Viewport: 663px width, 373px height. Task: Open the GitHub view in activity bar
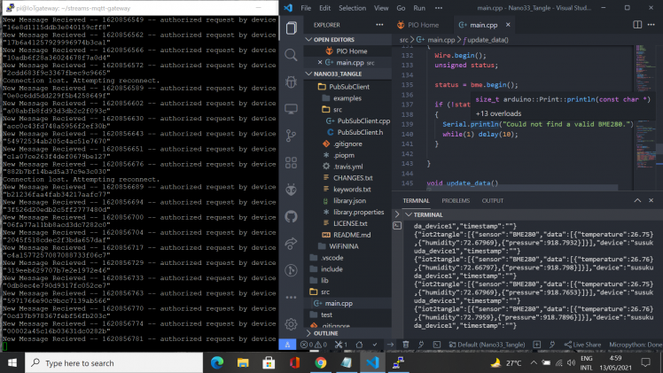[292, 216]
